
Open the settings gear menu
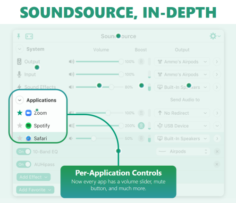tap(215, 36)
